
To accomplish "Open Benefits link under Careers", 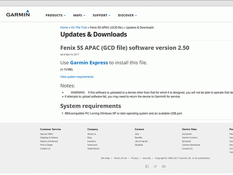I will 138,138.
